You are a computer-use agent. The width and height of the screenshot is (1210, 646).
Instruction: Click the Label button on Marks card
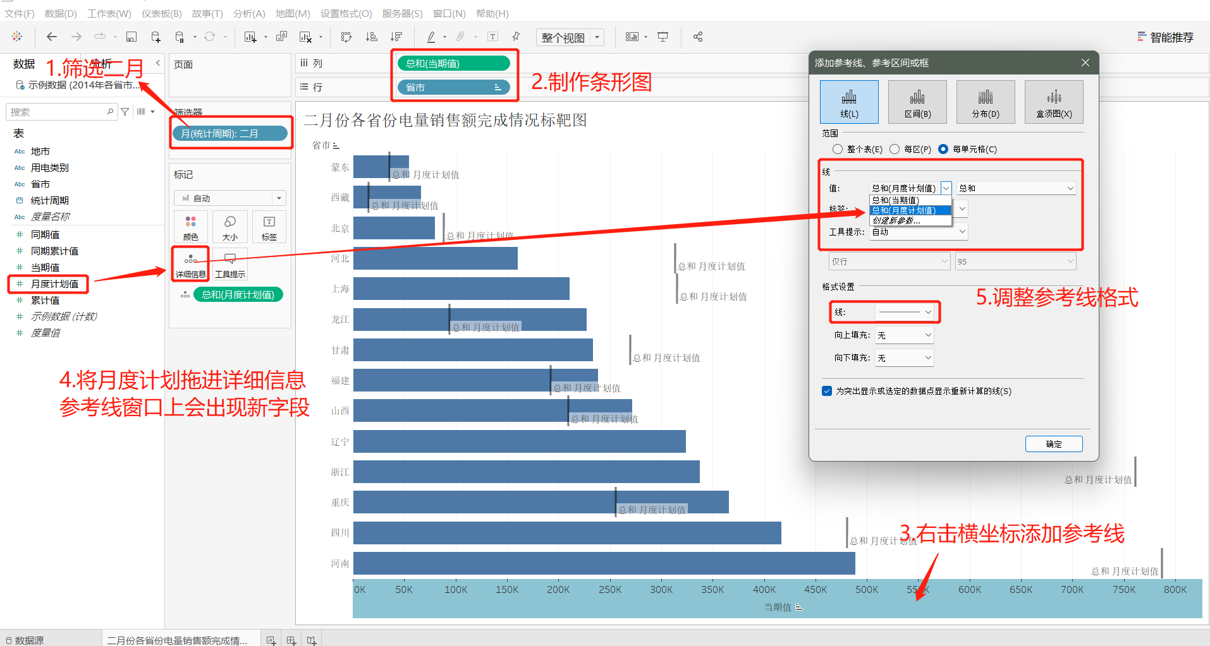coord(269,227)
